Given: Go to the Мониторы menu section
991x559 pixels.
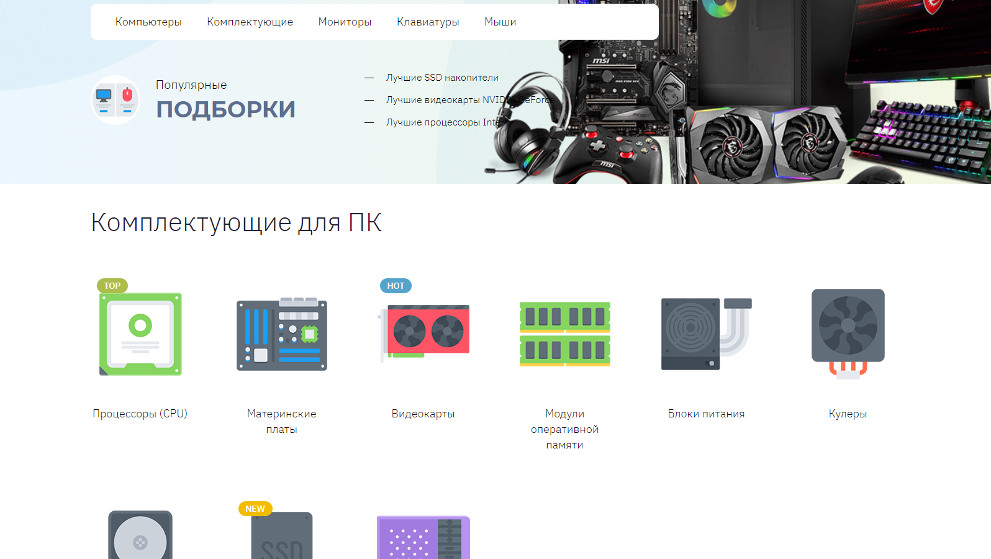Looking at the screenshot, I should click(x=345, y=22).
